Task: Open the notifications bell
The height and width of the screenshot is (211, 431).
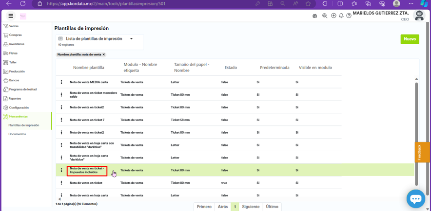Action: pyautogui.click(x=341, y=16)
